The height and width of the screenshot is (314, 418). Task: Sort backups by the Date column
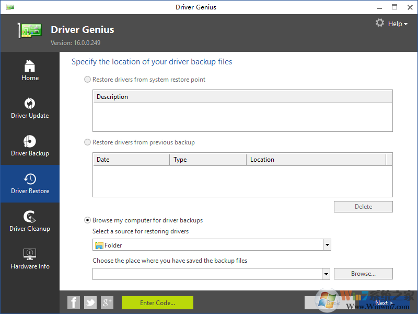click(x=131, y=159)
